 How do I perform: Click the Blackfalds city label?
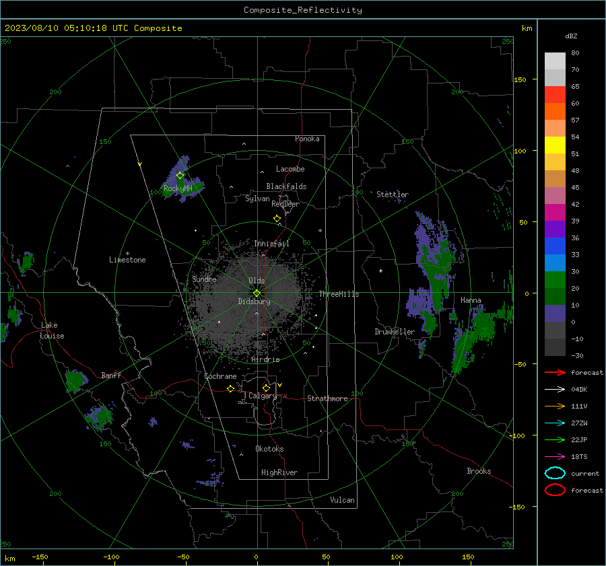click(286, 186)
